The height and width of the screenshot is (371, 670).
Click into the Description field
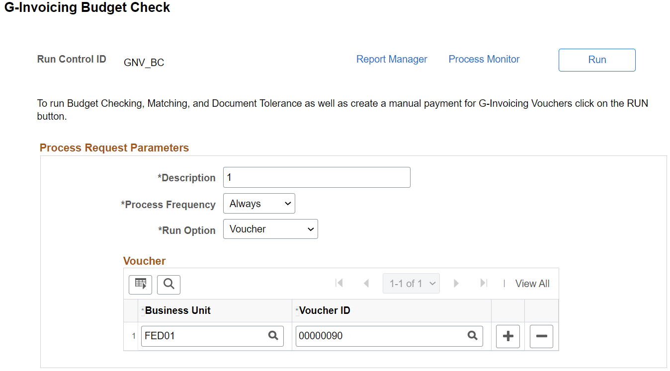click(316, 177)
